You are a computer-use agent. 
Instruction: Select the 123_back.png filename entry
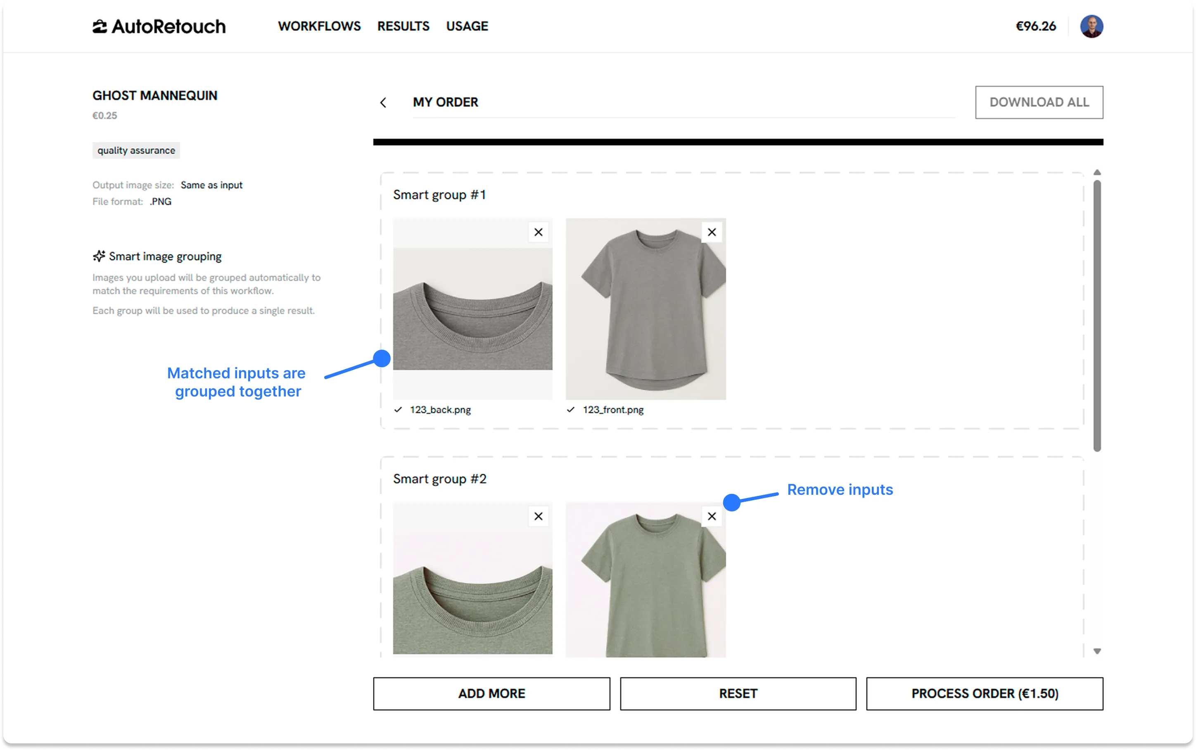[440, 409]
